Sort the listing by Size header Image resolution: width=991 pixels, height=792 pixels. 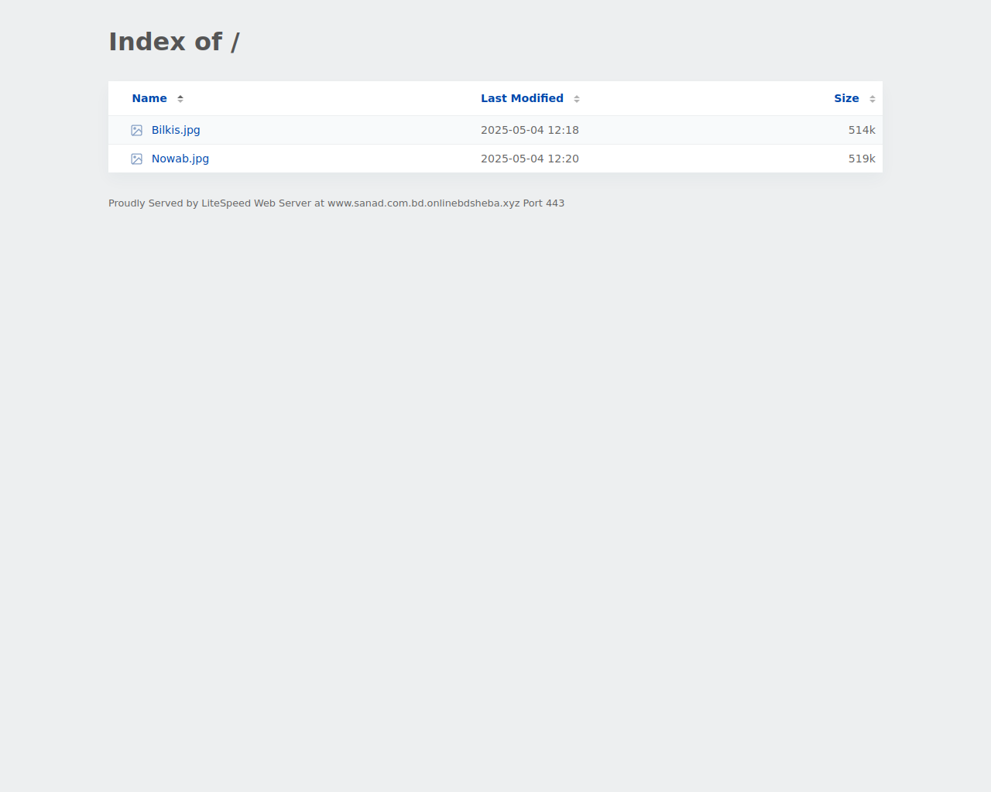click(x=846, y=98)
